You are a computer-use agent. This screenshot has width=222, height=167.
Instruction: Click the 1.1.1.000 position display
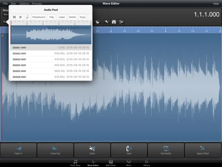(x=206, y=15)
